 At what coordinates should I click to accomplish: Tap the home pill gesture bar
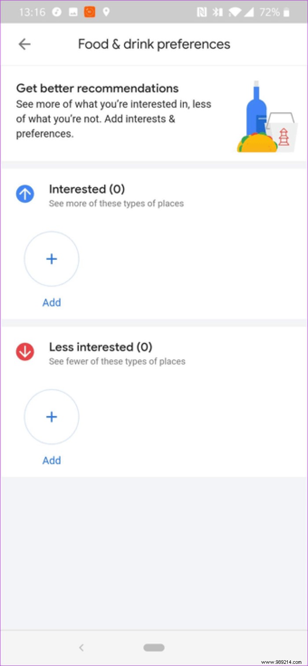154,647
